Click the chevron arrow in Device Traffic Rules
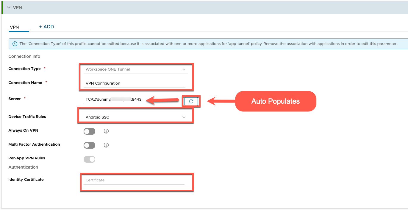 [184, 117]
